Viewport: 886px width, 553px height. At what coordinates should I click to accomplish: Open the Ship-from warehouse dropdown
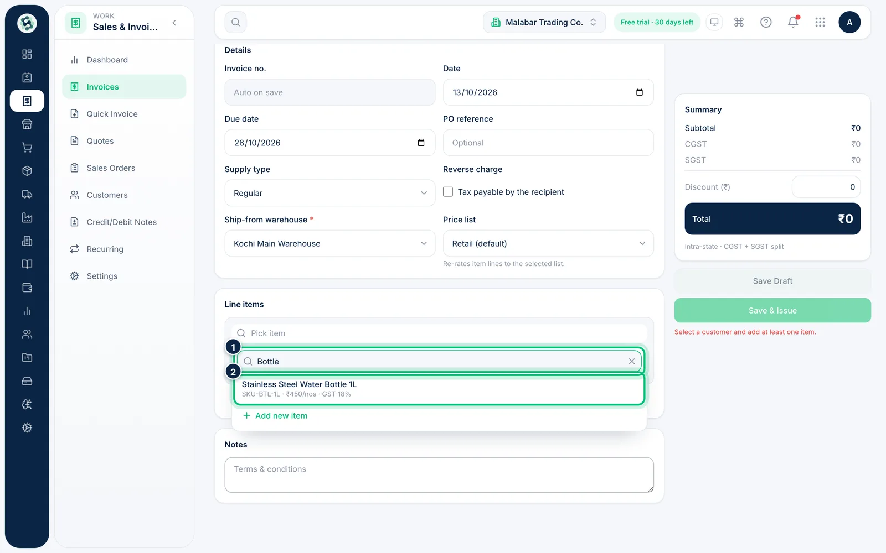coord(329,243)
